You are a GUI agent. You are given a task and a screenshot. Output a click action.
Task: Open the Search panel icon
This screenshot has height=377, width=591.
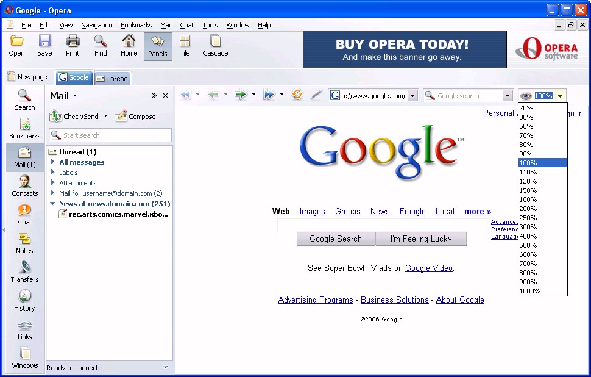click(x=24, y=96)
